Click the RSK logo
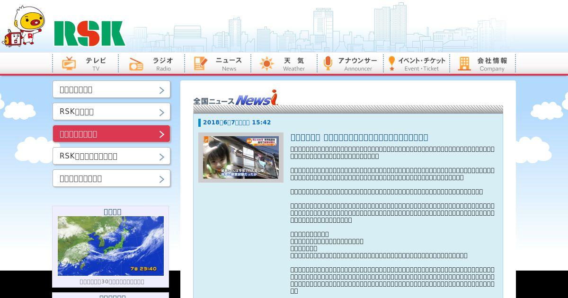Viewport: 568px width, 298px height. tap(89, 33)
